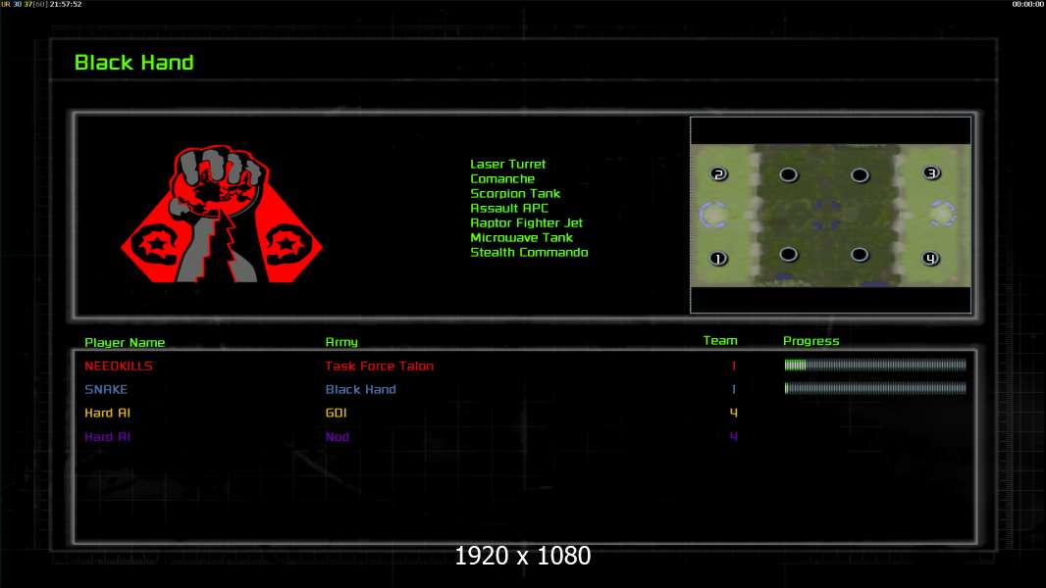Click the map preview thumbnail
The image size is (1046, 588).
coord(830,215)
